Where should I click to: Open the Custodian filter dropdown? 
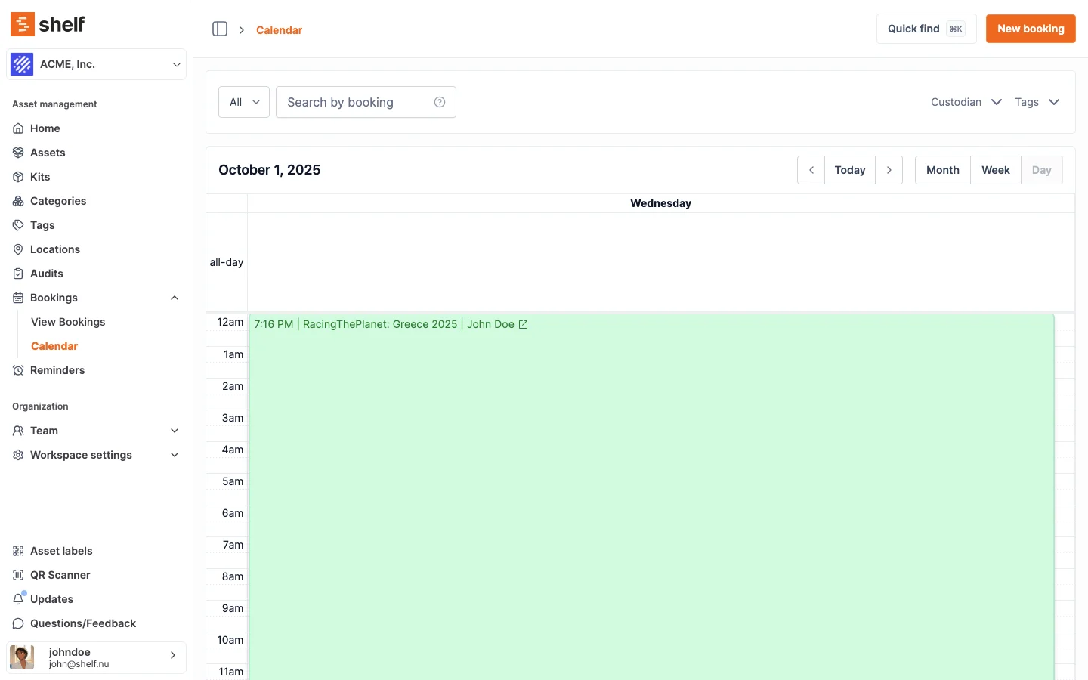tap(966, 102)
